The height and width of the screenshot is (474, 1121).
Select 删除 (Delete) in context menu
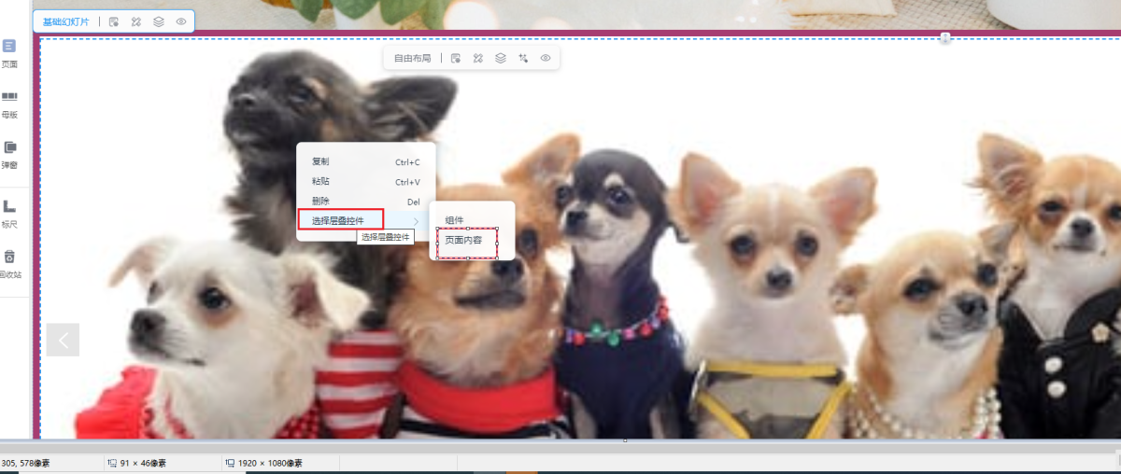click(320, 202)
